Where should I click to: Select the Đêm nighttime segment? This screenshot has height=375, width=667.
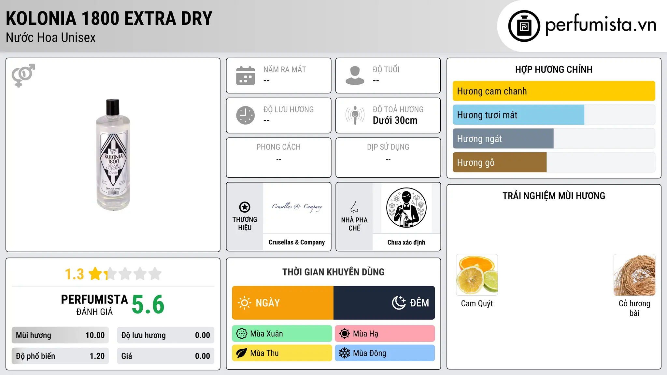[384, 303]
